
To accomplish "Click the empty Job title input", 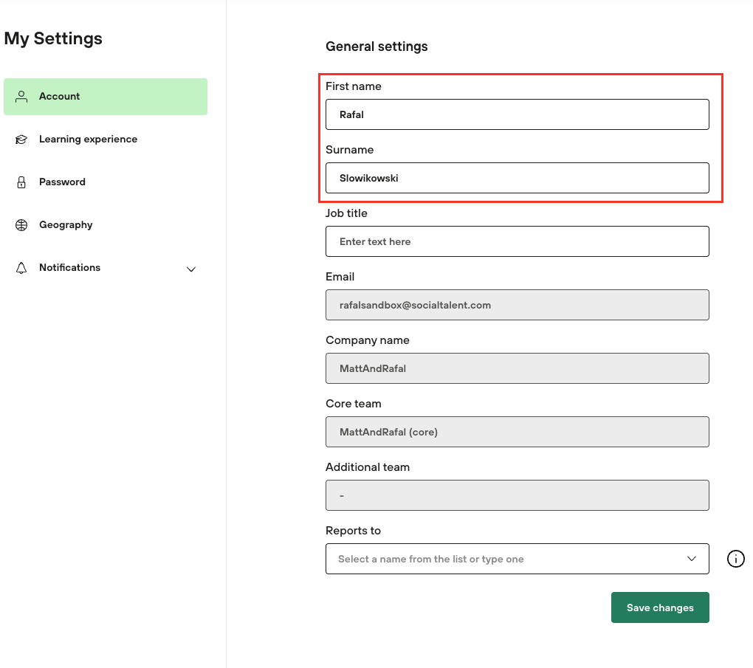I will (517, 241).
